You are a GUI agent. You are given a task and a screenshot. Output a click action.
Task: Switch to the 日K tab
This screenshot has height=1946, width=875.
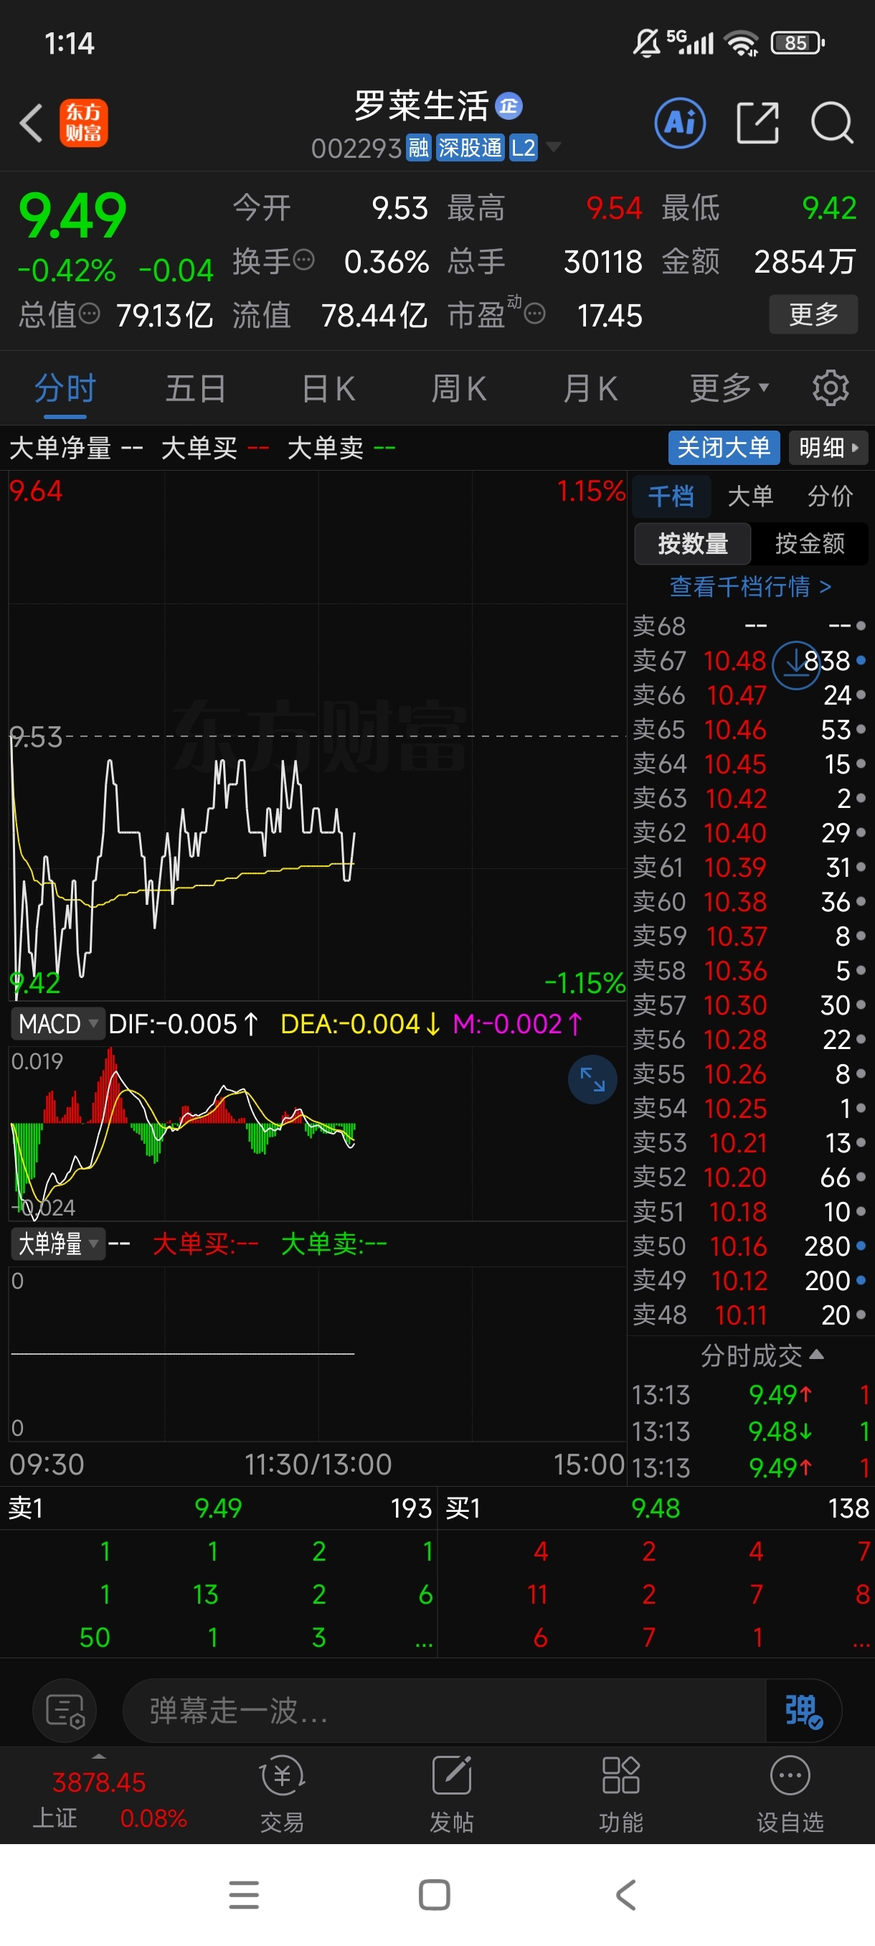[x=328, y=388]
